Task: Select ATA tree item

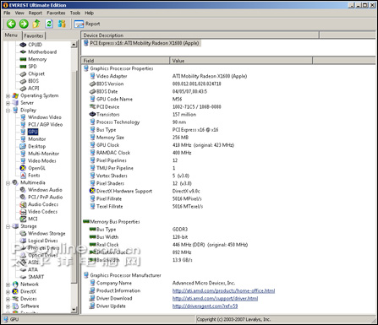Action: coord(33,269)
